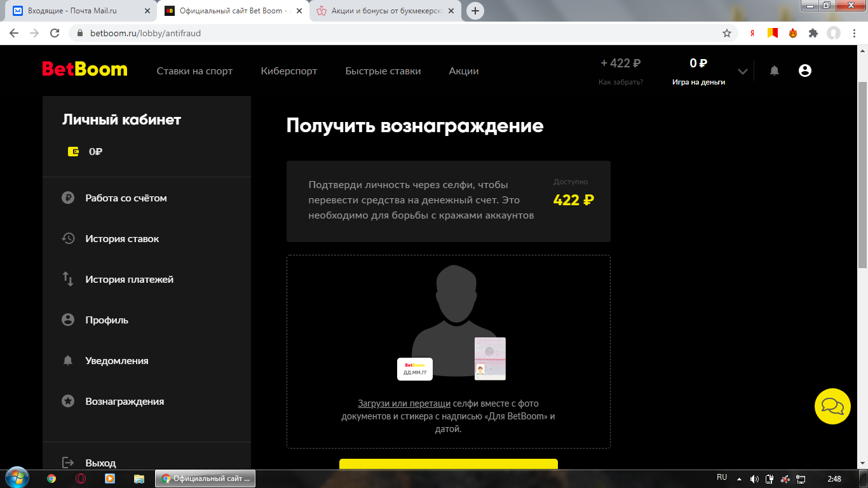This screenshot has width=868, height=488.
Task: Go to Киберспорт menu item
Action: pos(288,71)
